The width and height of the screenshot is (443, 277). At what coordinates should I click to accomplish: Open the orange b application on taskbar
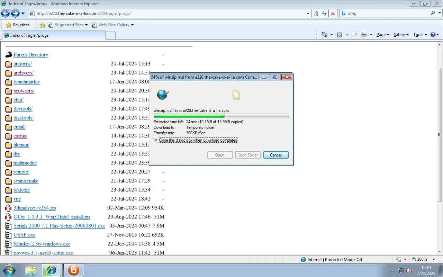[x=73, y=270]
